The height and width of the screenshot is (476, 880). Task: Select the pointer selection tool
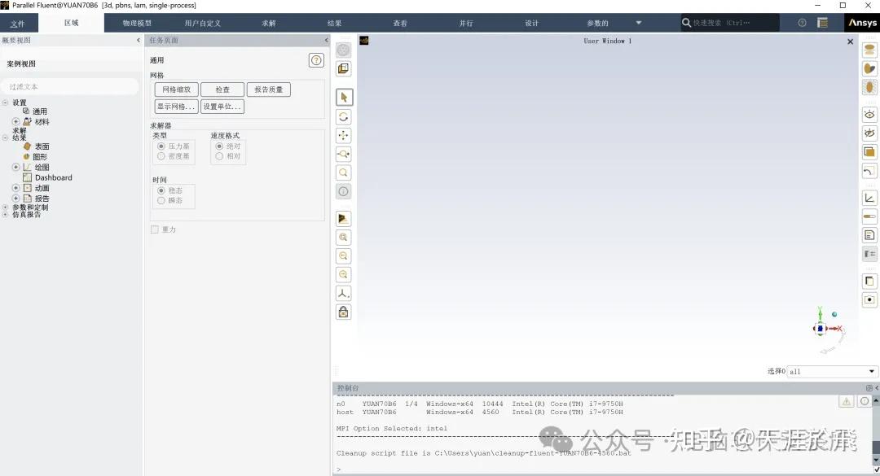(343, 96)
